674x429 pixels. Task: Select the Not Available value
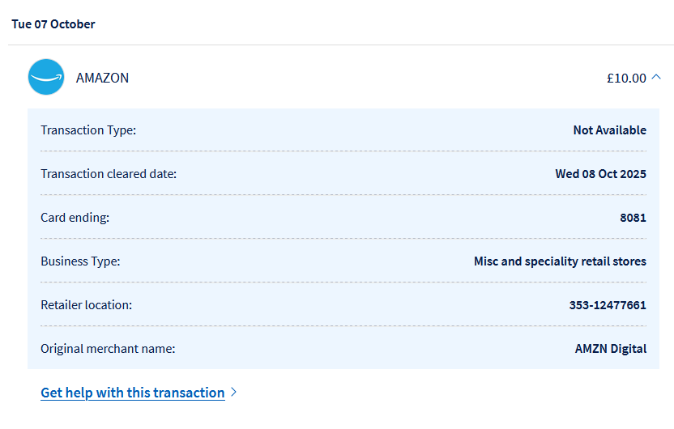tap(609, 130)
